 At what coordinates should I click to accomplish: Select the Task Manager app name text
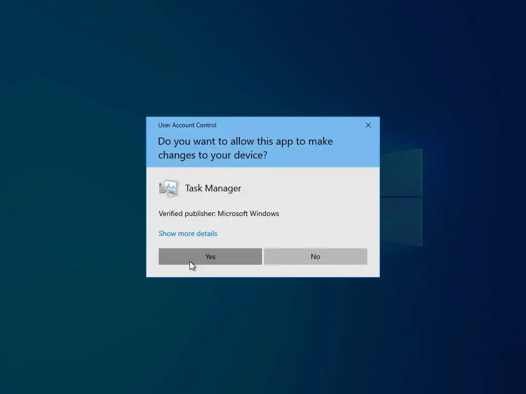click(x=213, y=188)
